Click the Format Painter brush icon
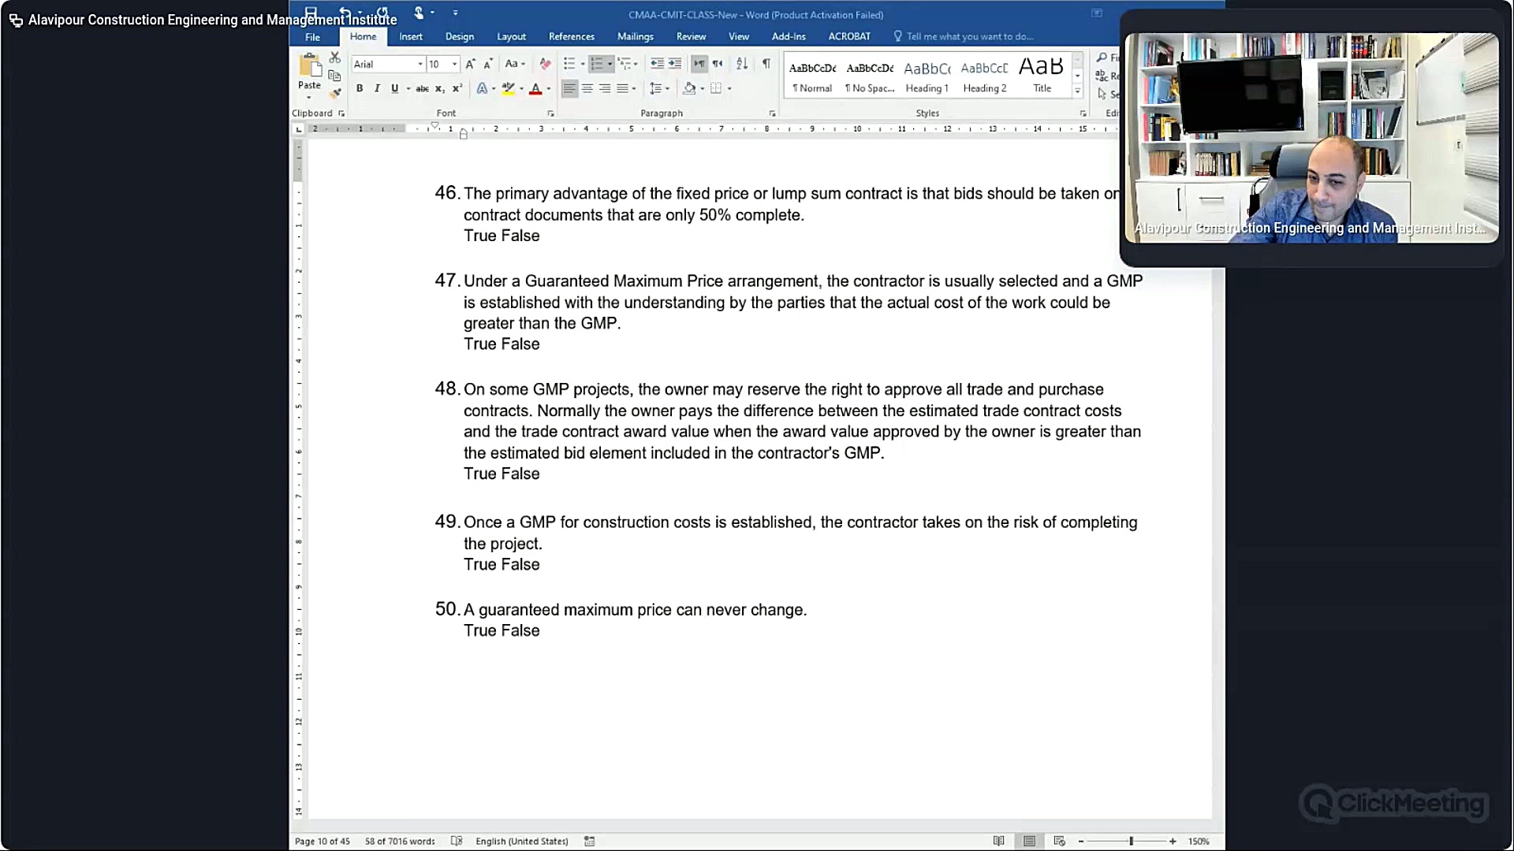 (x=335, y=93)
